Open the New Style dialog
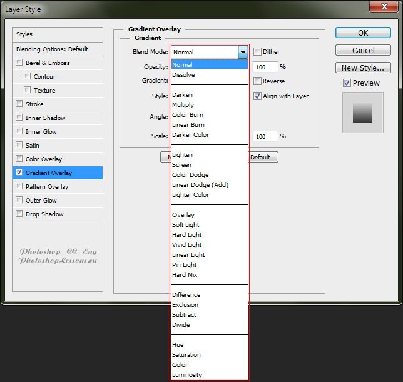The image size is (403, 382). [x=363, y=68]
